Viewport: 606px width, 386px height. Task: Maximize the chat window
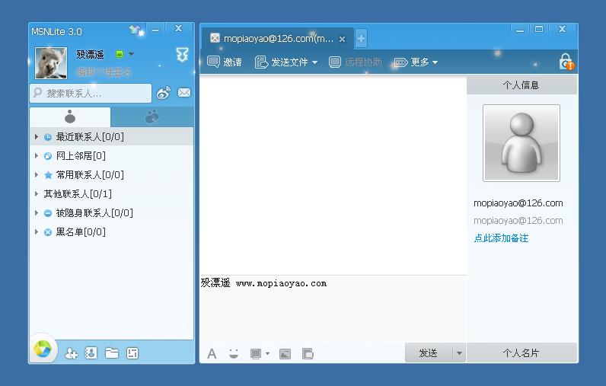point(539,29)
